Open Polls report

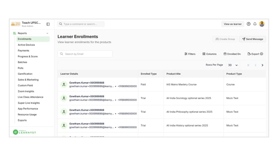[20, 68]
